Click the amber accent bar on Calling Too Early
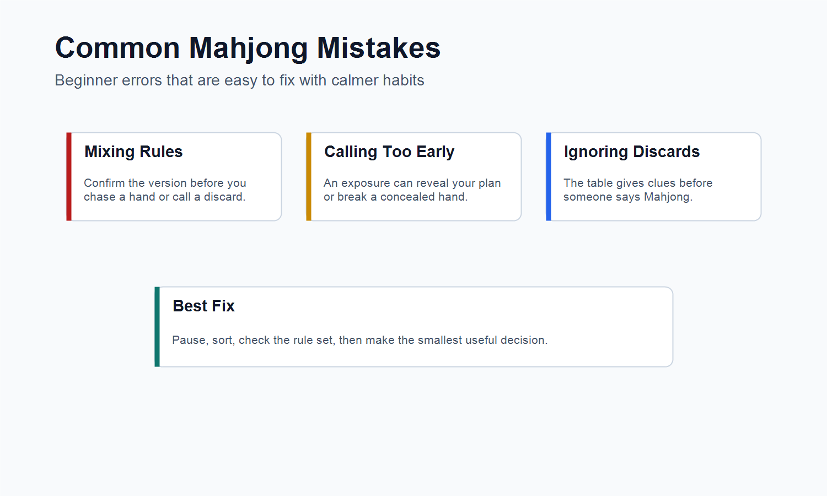This screenshot has width=827, height=496. click(309, 176)
